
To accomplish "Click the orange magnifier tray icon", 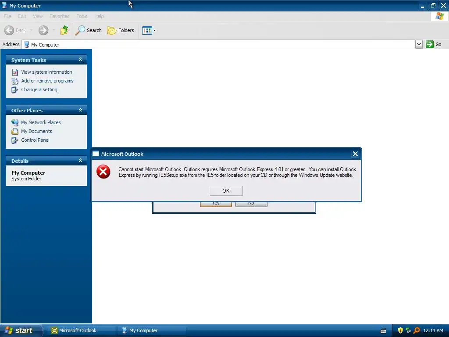I will pos(417,330).
